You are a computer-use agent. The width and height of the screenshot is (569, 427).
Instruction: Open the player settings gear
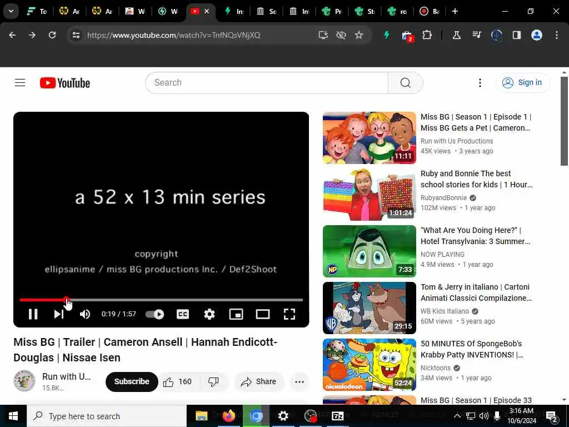pyautogui.click(x=209, y=314)
